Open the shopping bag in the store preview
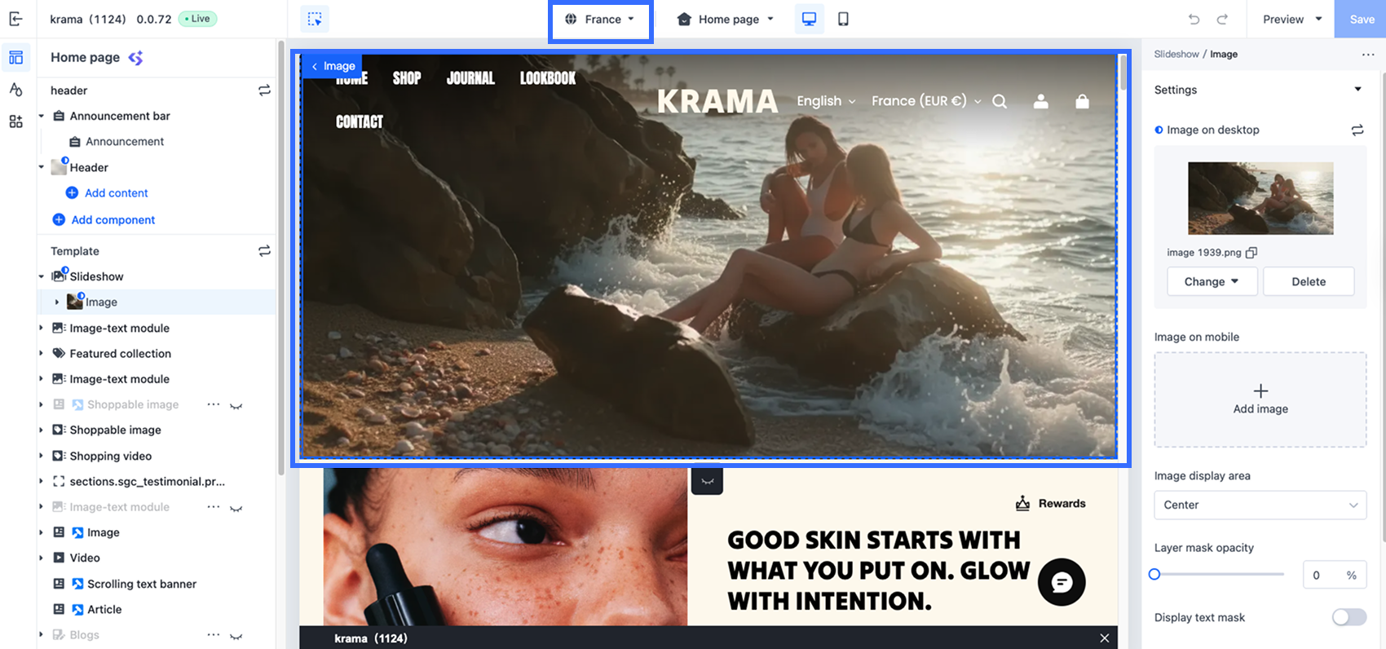Viewport: 1386px width, 649px height. [x=1082, y=101]
